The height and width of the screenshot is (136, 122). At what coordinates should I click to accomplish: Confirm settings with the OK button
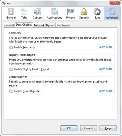coord(69,128)
